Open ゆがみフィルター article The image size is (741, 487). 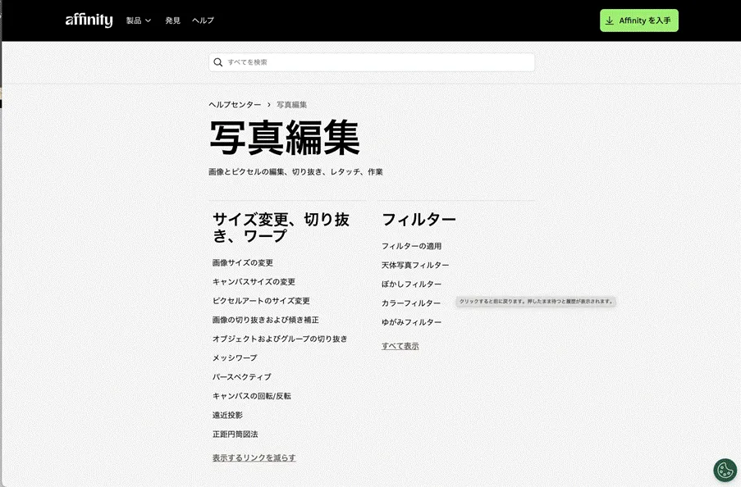pos(411,322)
